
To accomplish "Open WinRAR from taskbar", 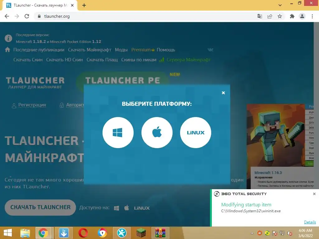I will 160,233.
